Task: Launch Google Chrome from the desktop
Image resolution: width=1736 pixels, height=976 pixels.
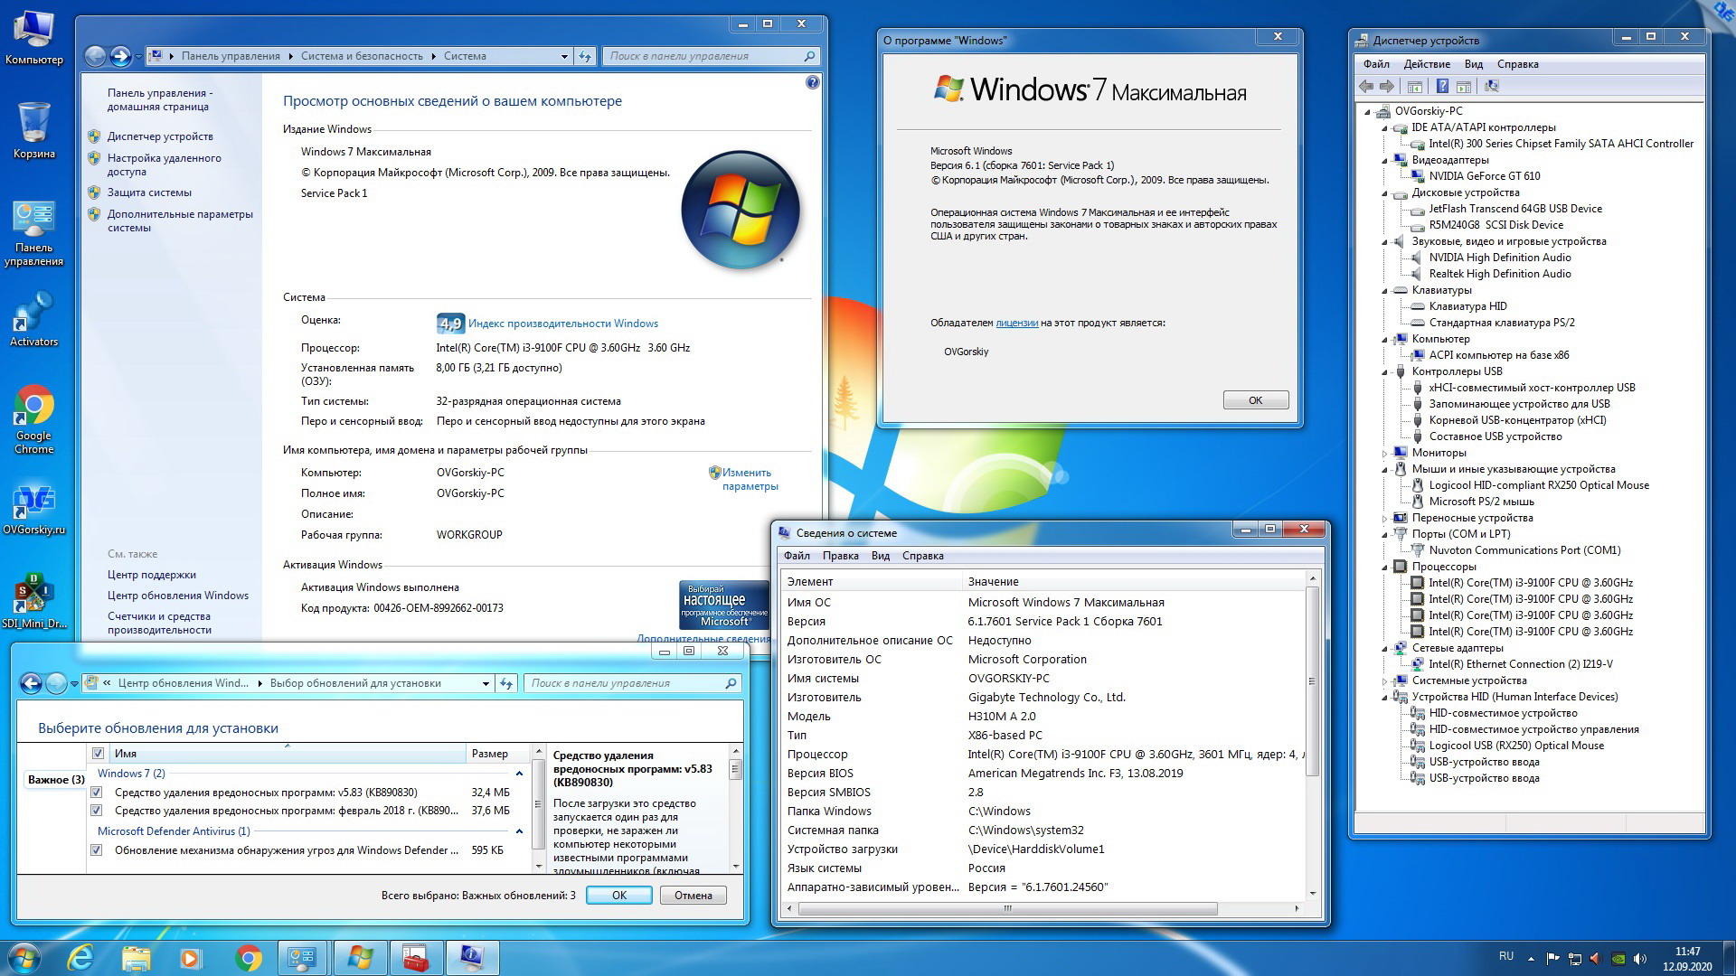Action: tap(34, 419)
